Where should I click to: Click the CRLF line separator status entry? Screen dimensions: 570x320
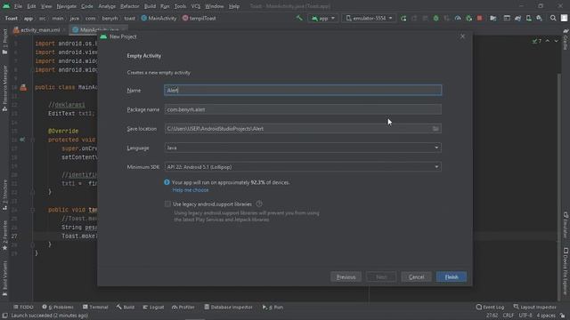pos(509,316)
